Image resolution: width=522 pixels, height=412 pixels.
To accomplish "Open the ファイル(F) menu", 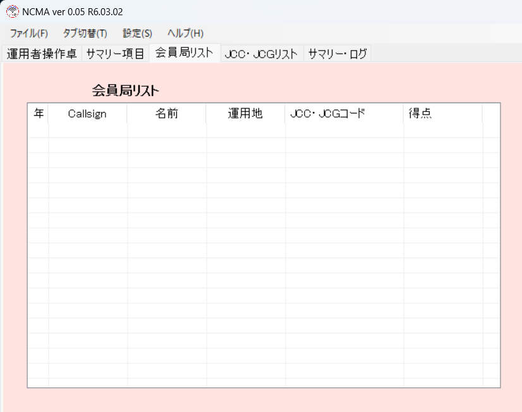I will (28, 34).
